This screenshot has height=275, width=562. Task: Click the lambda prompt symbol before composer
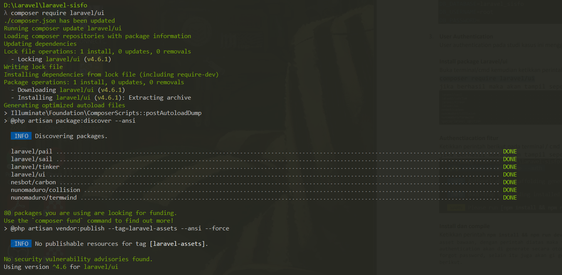point(6,13)
